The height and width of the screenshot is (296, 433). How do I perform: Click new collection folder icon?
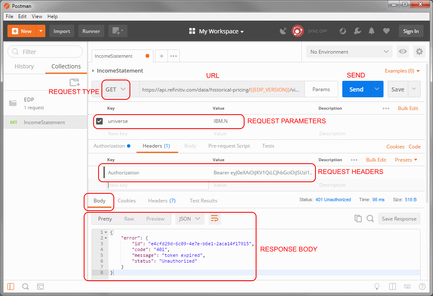click(75, 82)
